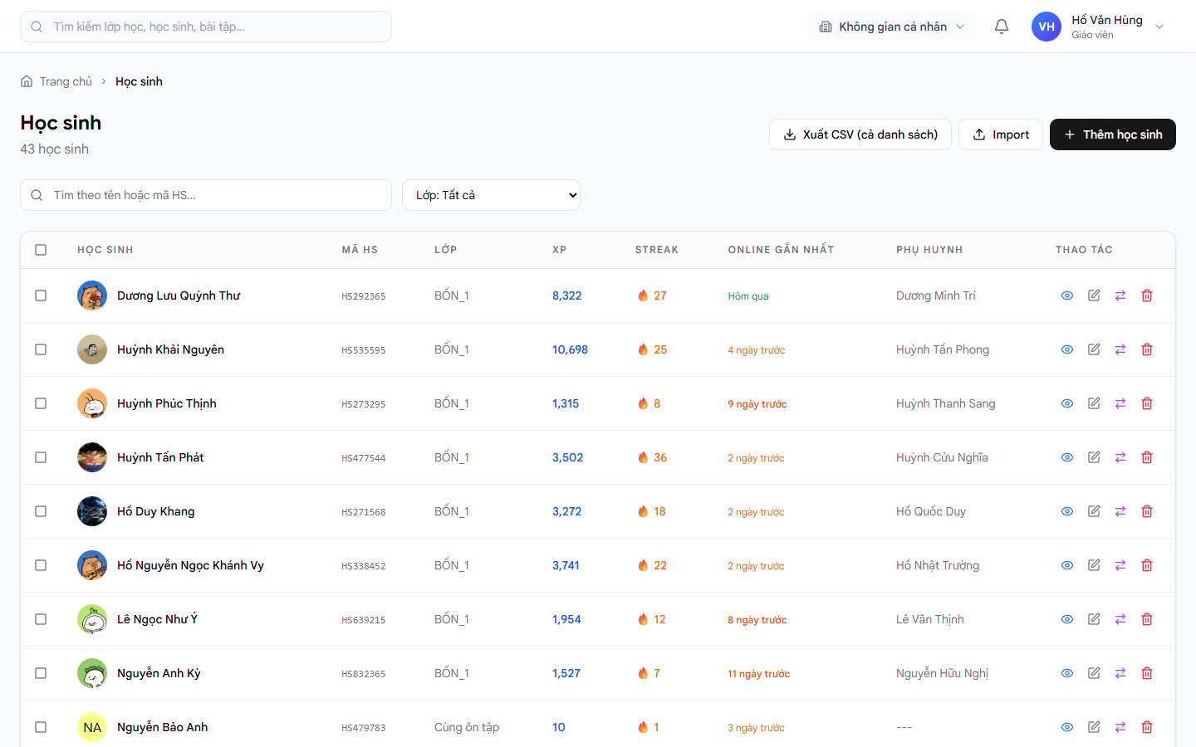Click the 11 ngày trước status
This screenshot has width=1196, height=747.
[x=758, y=674]
